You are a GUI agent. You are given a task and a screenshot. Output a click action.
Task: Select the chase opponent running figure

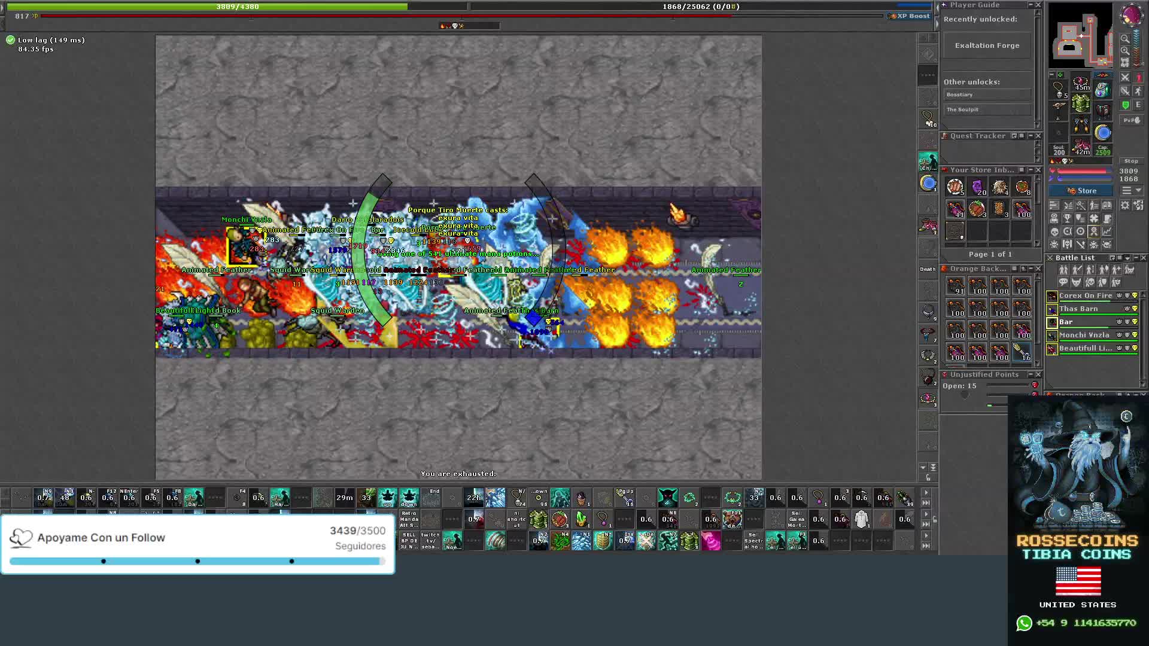point(1138,91)
